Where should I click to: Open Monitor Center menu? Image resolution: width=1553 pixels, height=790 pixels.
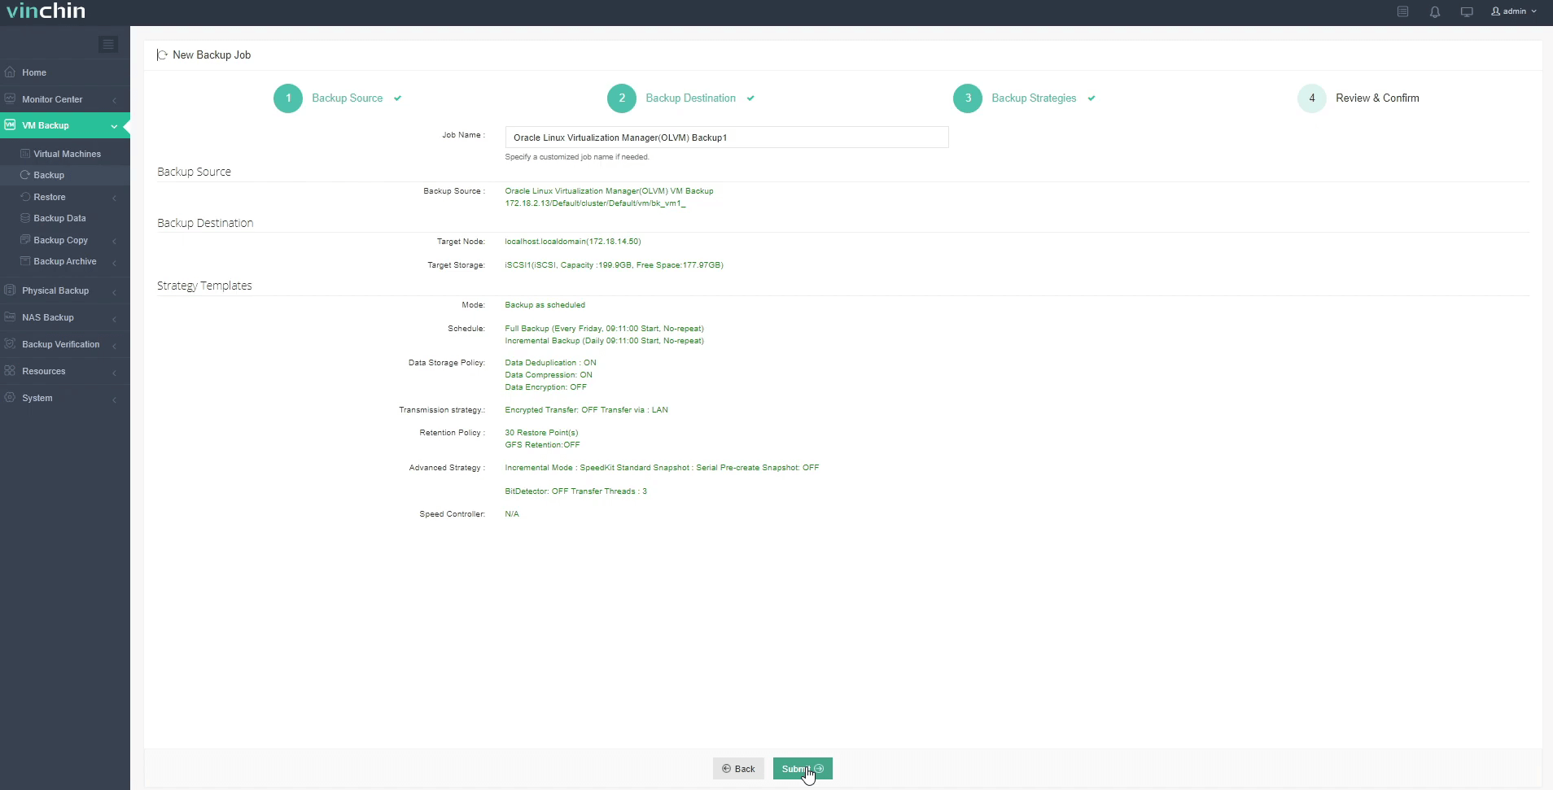coord(65,99)
